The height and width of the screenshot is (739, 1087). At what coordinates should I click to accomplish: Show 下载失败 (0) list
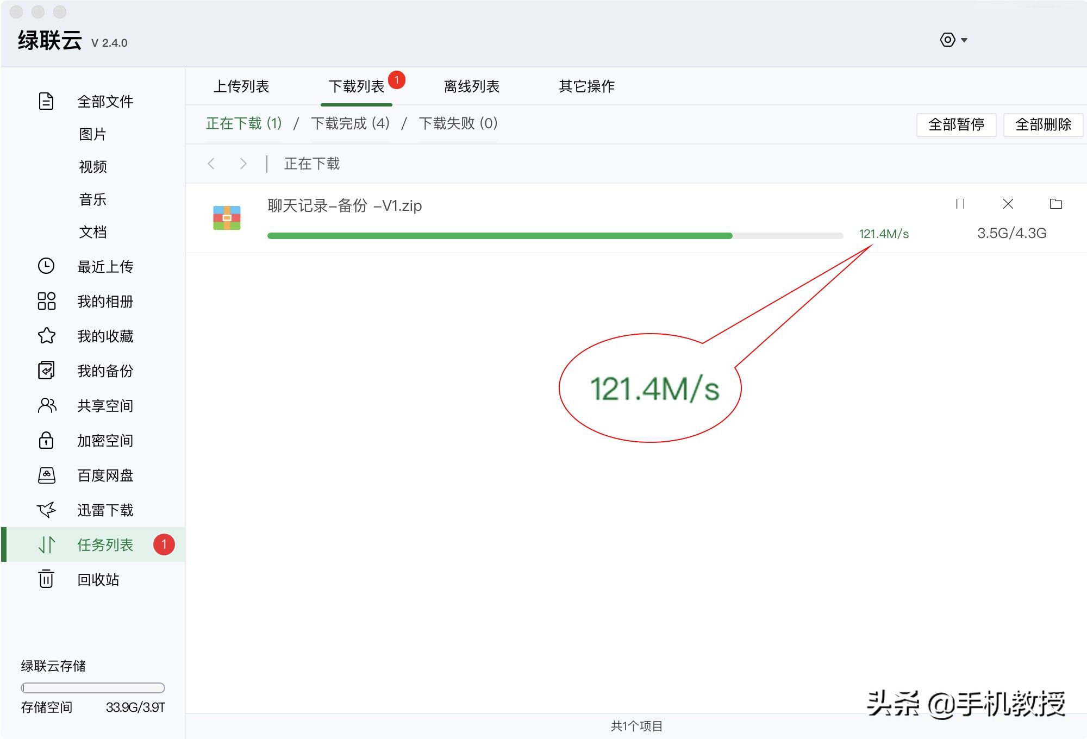click(x=458, y=123)
